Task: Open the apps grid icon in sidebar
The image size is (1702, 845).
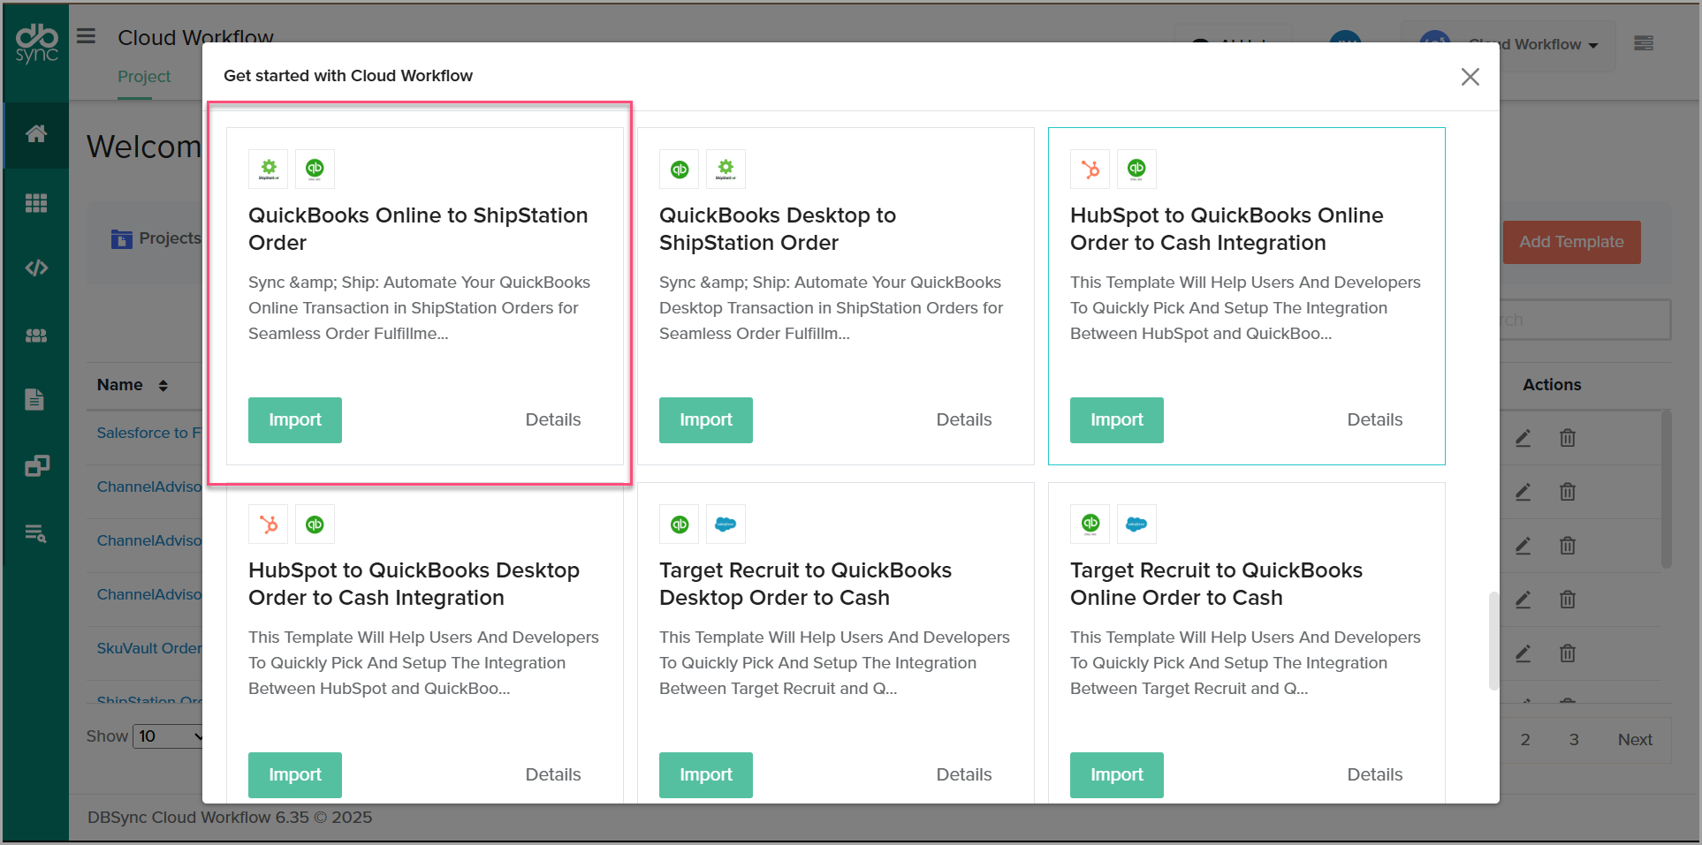Action: [36, 203]
